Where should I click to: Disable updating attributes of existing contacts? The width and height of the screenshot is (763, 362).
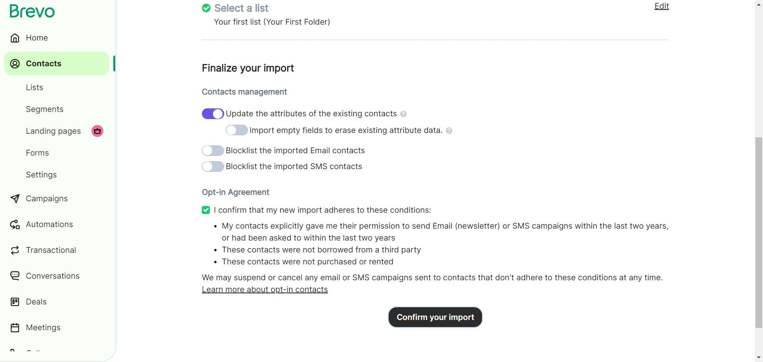click(x=212, y=114)
